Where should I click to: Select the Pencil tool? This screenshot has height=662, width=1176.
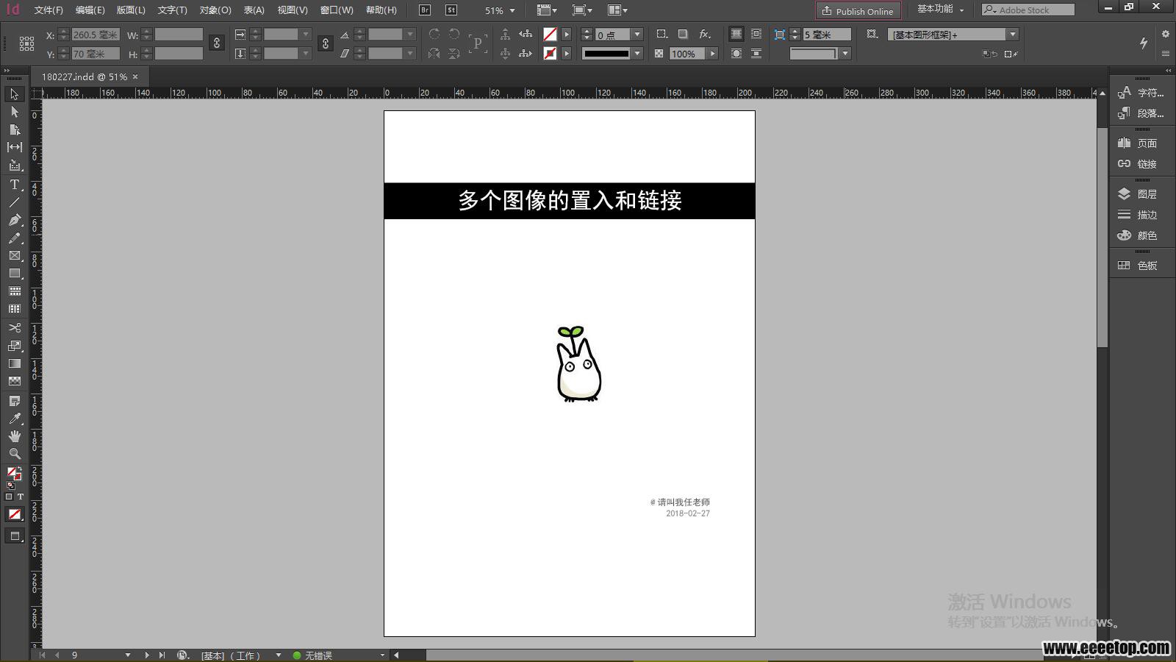pos(14,238)
